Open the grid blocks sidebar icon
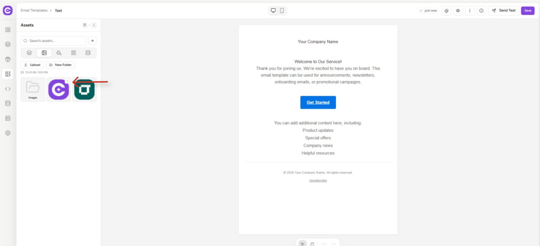 click(x=8, y=30)
